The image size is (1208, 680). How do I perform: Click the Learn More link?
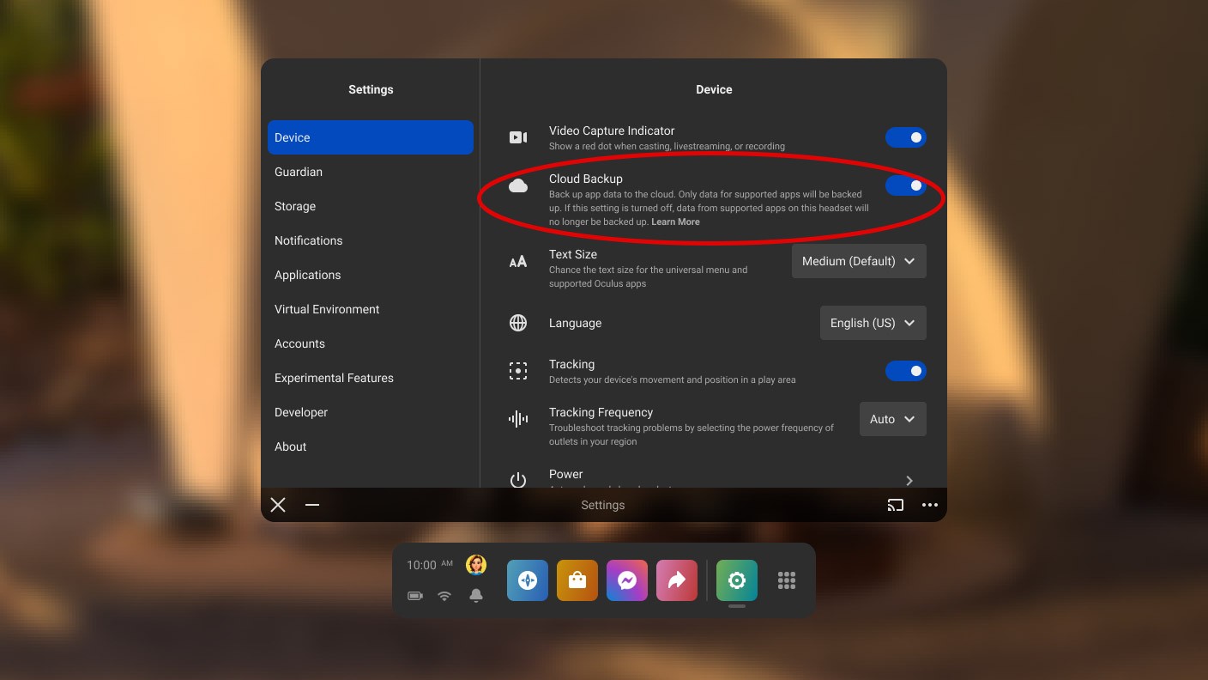tap(675, 222)
